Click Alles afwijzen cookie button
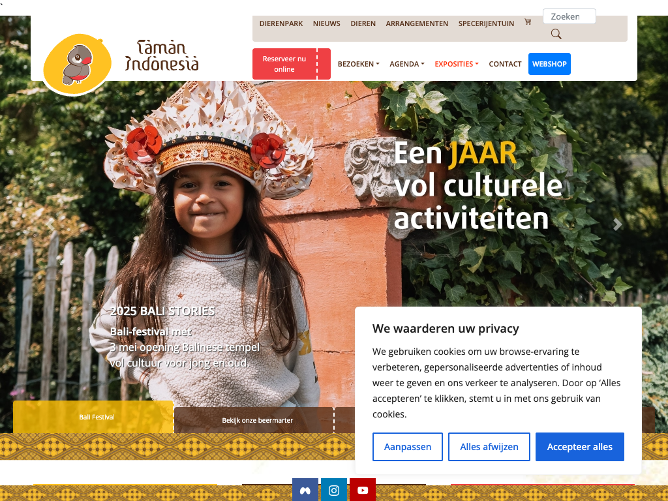Screen dimensions: 668x501 tap(489, 447)
